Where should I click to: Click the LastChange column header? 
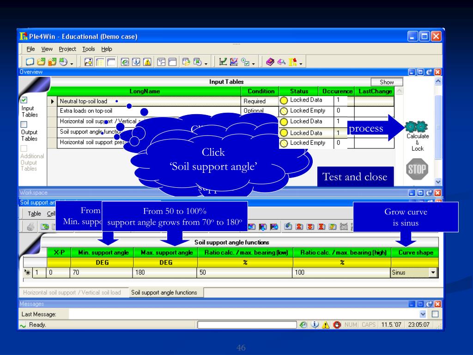[x=375, y=91]
